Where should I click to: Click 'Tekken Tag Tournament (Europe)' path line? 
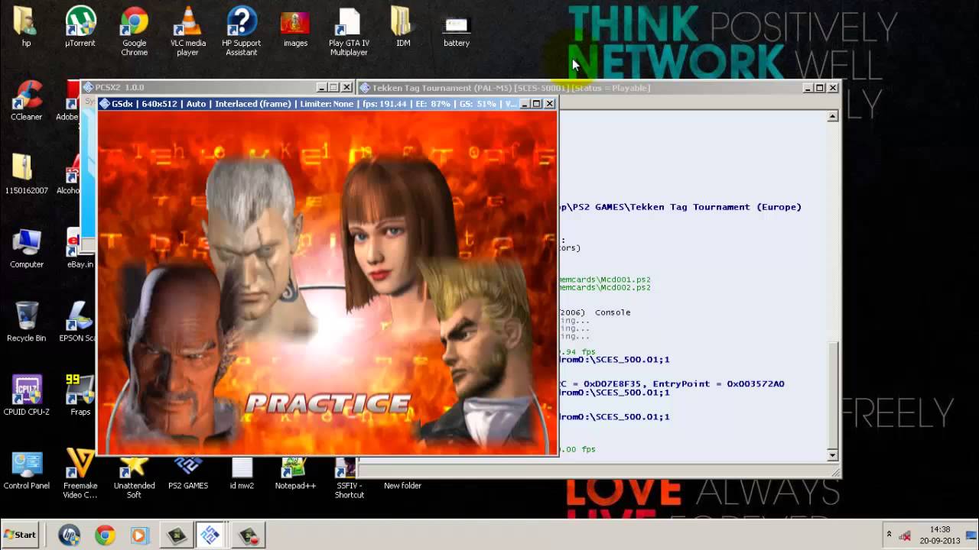point(681,207)
